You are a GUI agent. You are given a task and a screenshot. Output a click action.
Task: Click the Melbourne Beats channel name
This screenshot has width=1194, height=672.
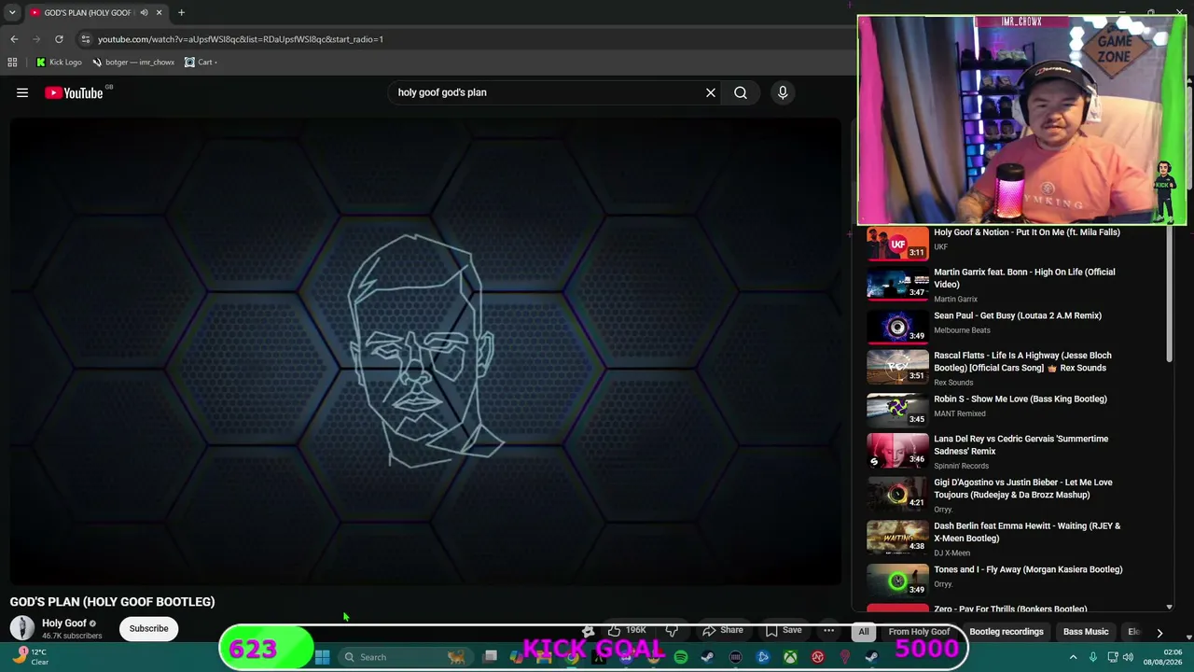click(962, 330)
